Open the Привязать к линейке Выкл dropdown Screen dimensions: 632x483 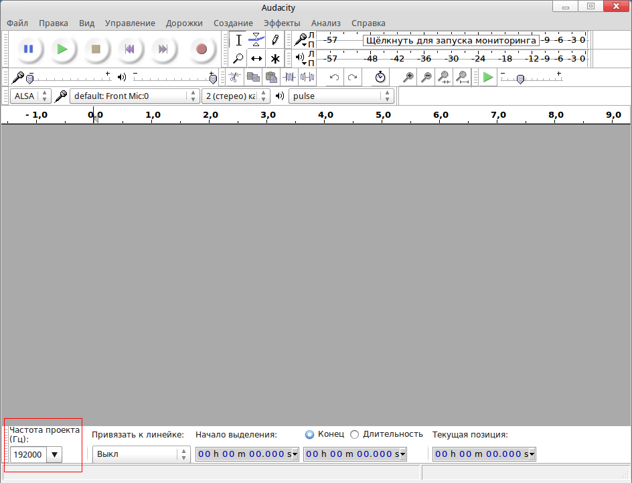click(141, 454)
